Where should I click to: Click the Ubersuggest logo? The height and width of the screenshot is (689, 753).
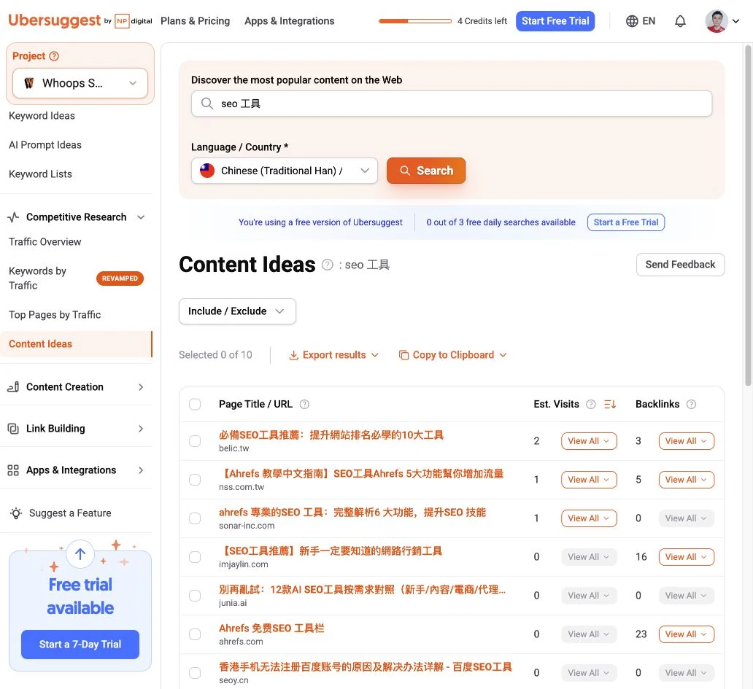(54, 20)
